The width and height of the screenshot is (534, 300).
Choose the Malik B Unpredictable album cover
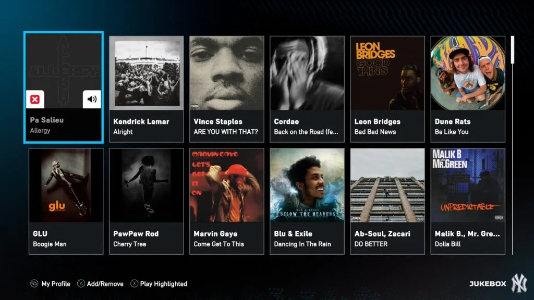point(468,185)
